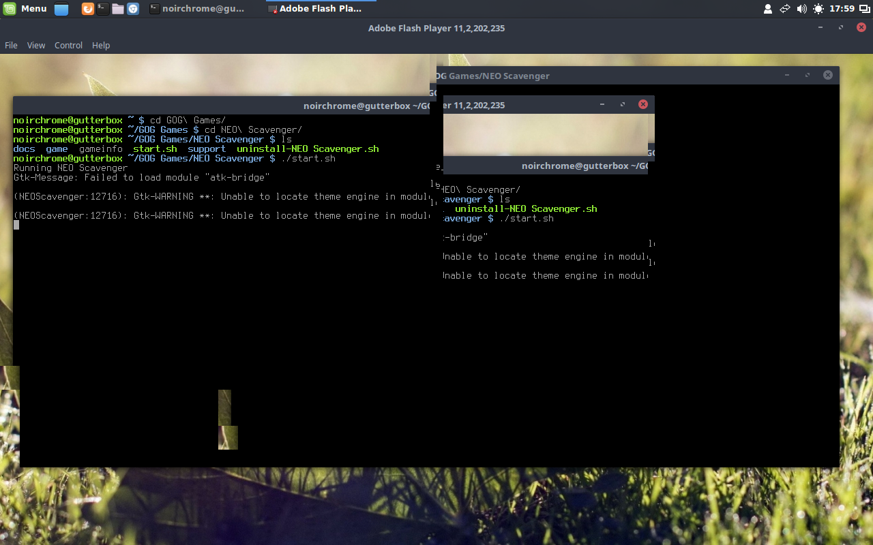Open the View menu in Flash Player
Viewport: 873px width, 545px height.
(36, 45)
